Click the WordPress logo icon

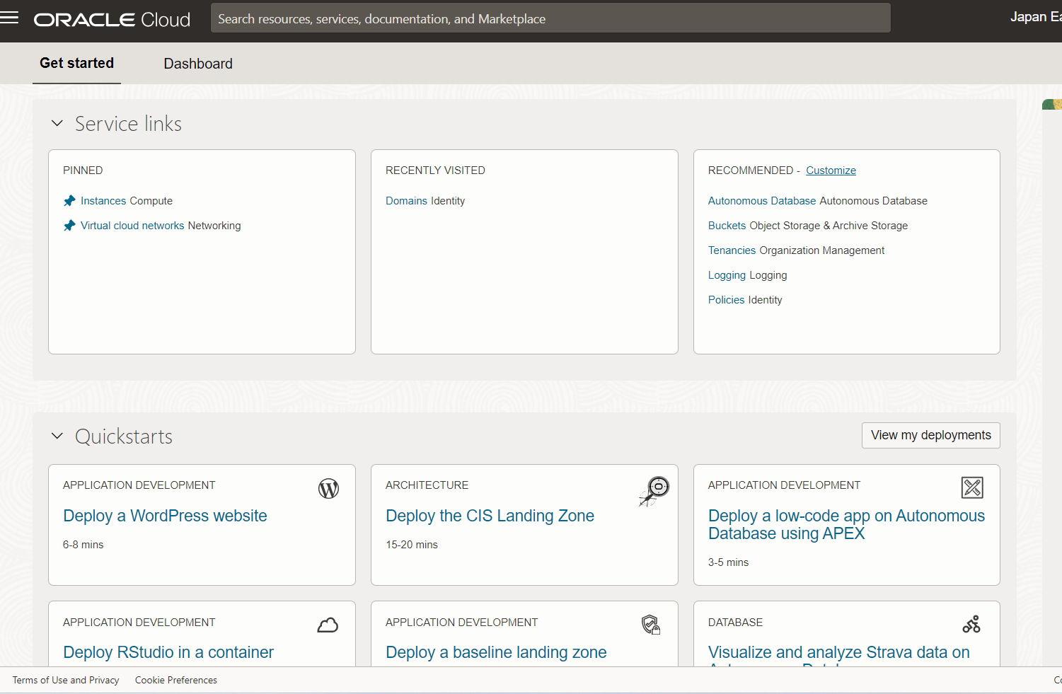click(328, 488)
